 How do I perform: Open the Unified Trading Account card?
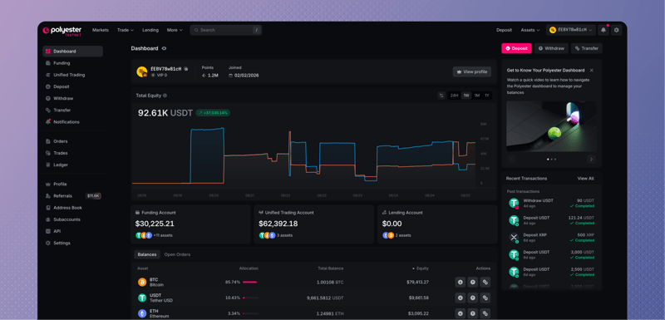click(x=314, y=224)
